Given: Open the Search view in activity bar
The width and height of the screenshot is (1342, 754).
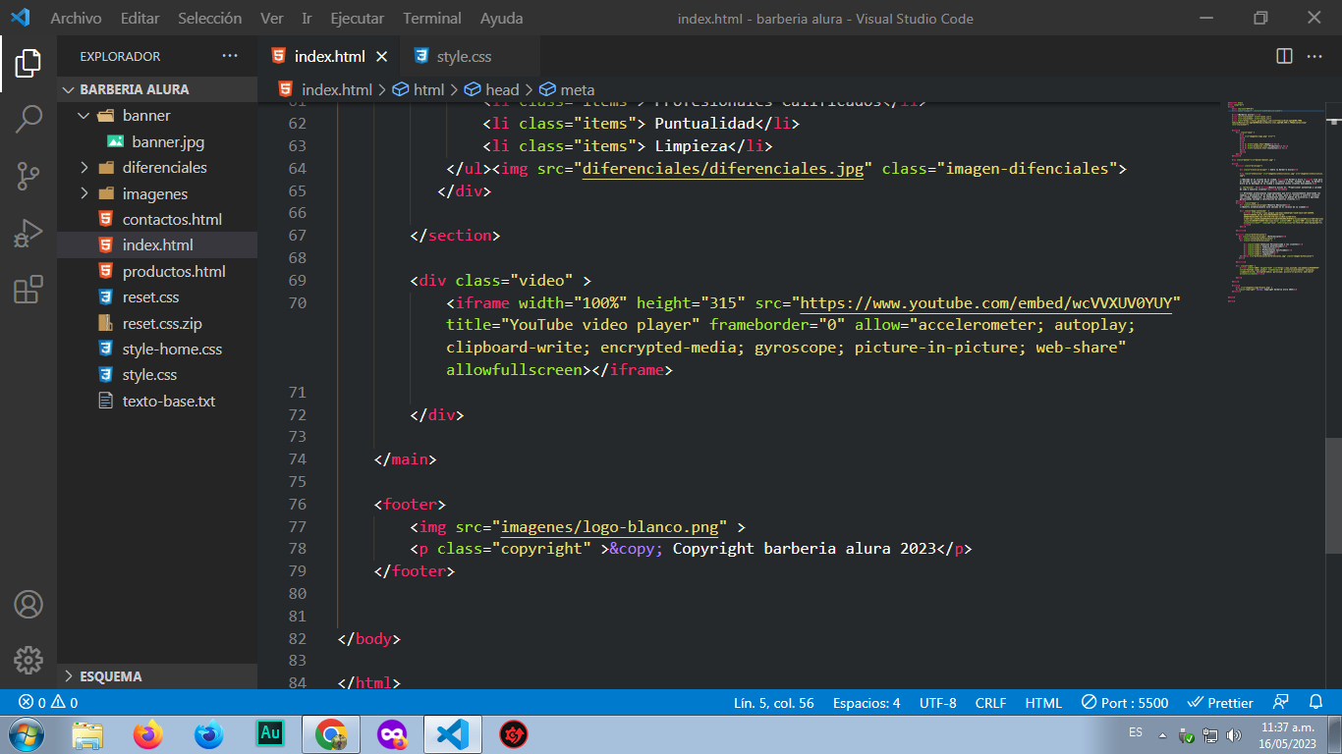Looking at the screenshot, I should (28, 120).
